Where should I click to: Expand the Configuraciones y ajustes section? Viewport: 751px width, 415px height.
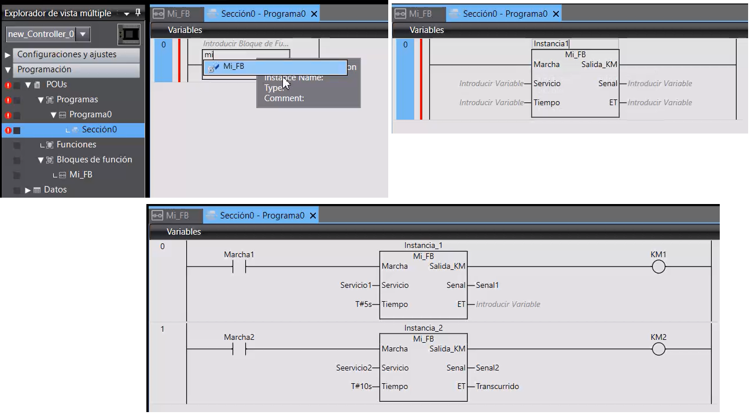tap(7, 55)
